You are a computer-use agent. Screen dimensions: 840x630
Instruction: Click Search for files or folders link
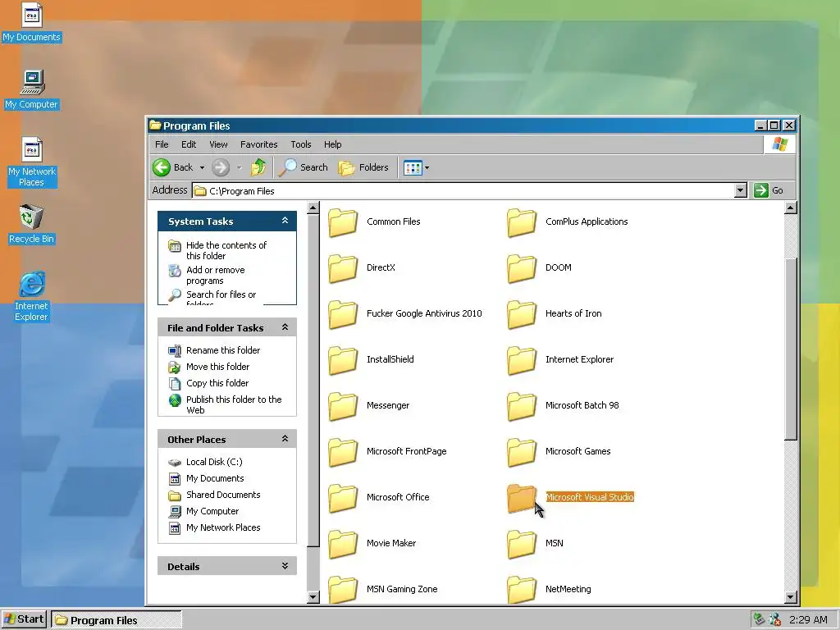tap(221, 299)
